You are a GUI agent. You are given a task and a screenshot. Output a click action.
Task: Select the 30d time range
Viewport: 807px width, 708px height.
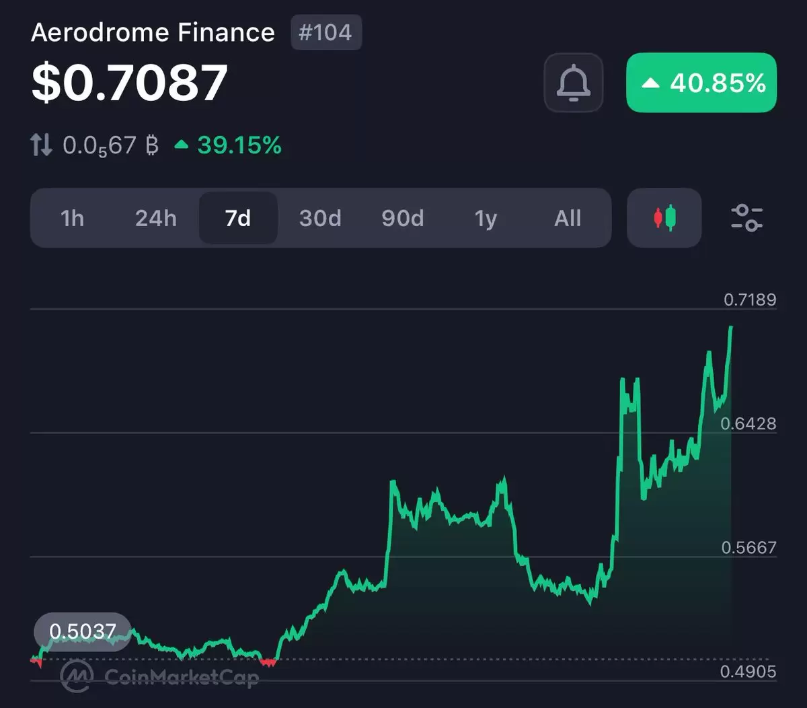pyautogui.click(x=320, y=218)
